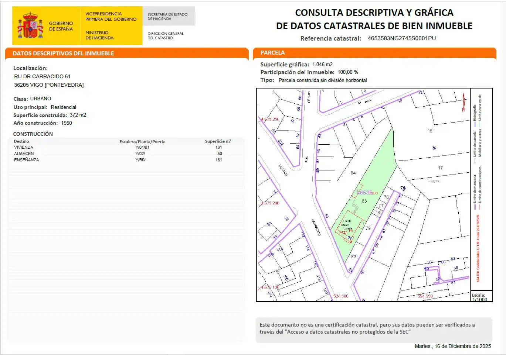Screen dimensions: 506x355
Task: Click the "Escala: 1/1000" map scale
Action: pos(479,297)
